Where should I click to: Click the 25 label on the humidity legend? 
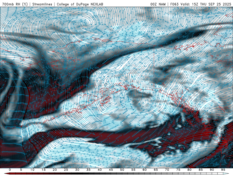point(66,170)
